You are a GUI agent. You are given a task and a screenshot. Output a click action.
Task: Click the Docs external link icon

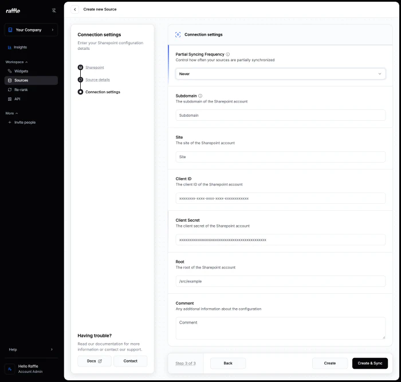click(x=100, y=361)
